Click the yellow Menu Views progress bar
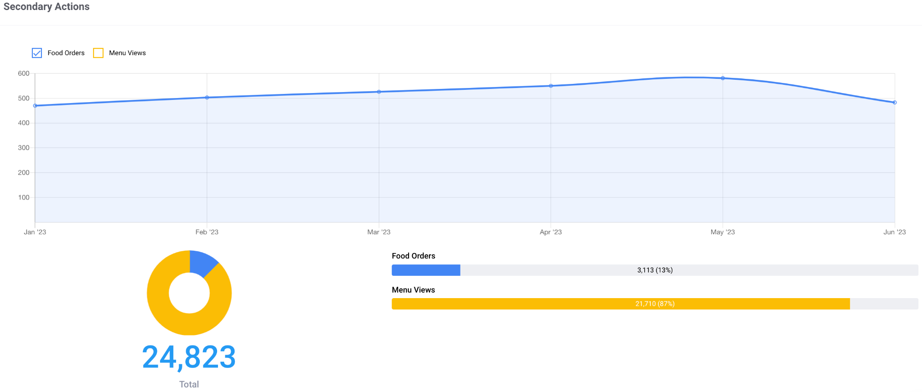922x392 pixels. click(x=621, y=304)
